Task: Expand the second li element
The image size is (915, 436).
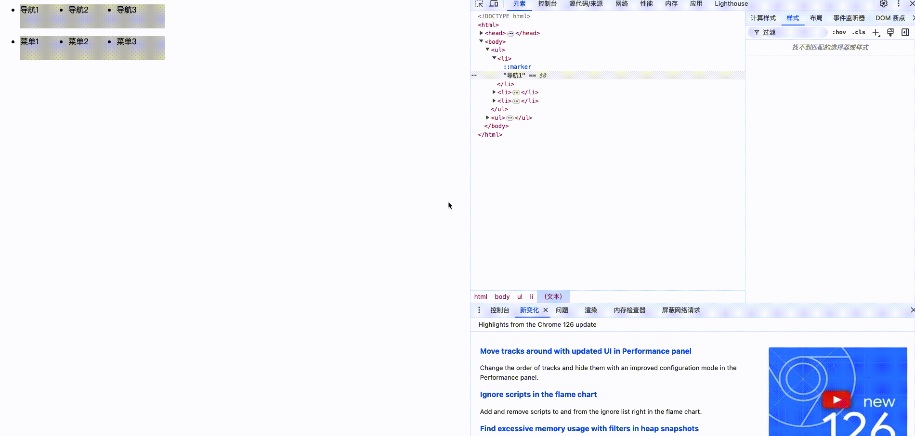Action: point(494,92)
